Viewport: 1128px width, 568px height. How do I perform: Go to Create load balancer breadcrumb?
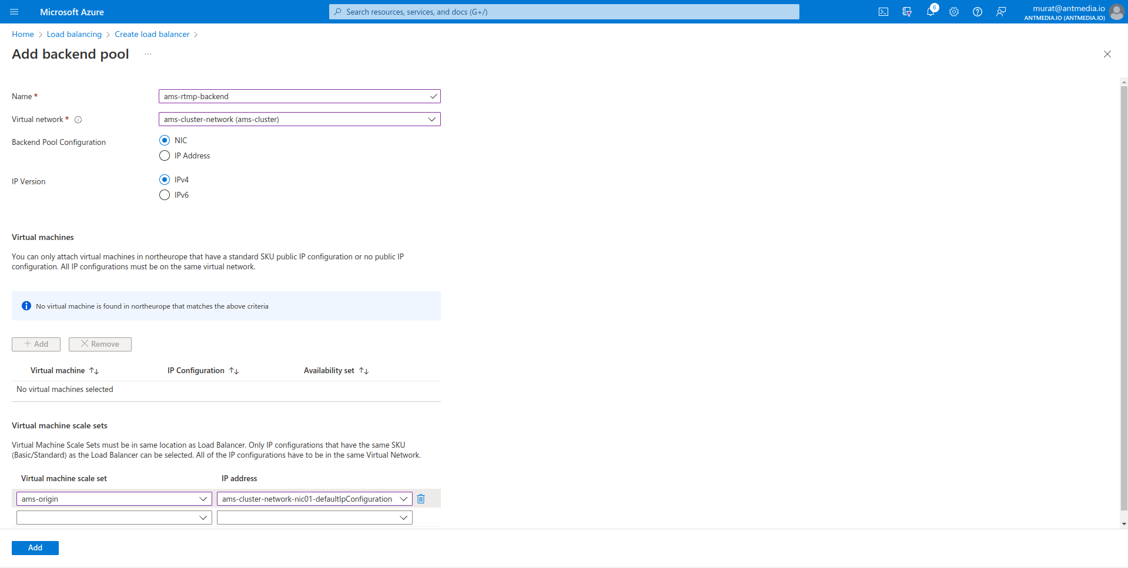pyautogui.click(x=152, y=34)
